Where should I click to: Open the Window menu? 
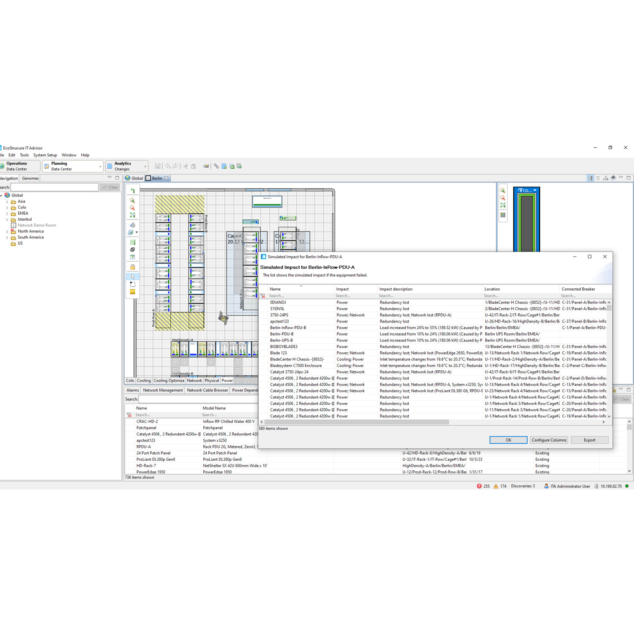tap(69, 155)
